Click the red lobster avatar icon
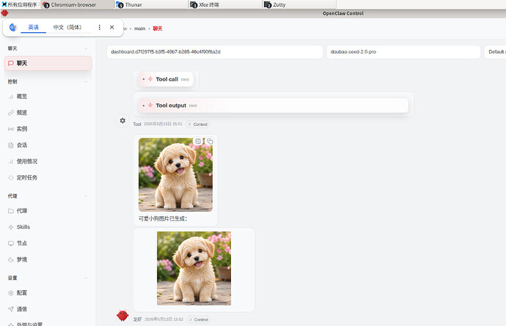 pos(122,316)
